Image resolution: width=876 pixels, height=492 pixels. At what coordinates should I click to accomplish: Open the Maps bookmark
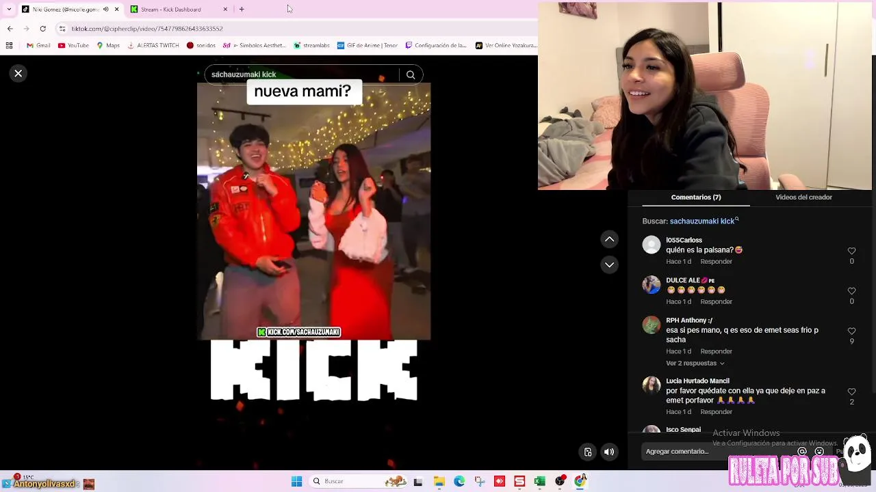[x=108, y=46]
